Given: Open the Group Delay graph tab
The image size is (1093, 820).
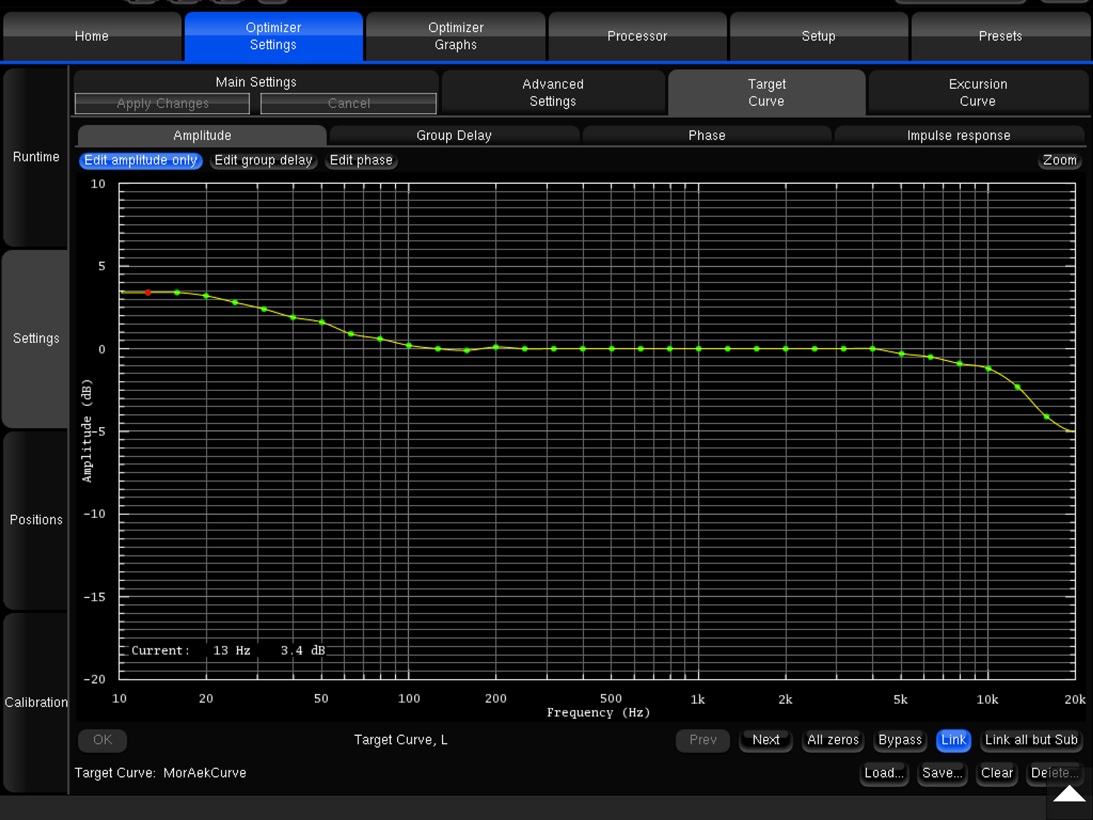Looking at the screenshot, I should pyautogui.click(x=454, y=135).
